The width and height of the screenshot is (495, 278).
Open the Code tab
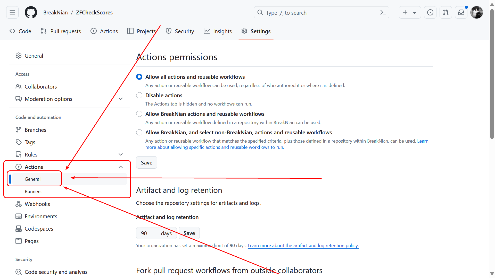(20, 31)
